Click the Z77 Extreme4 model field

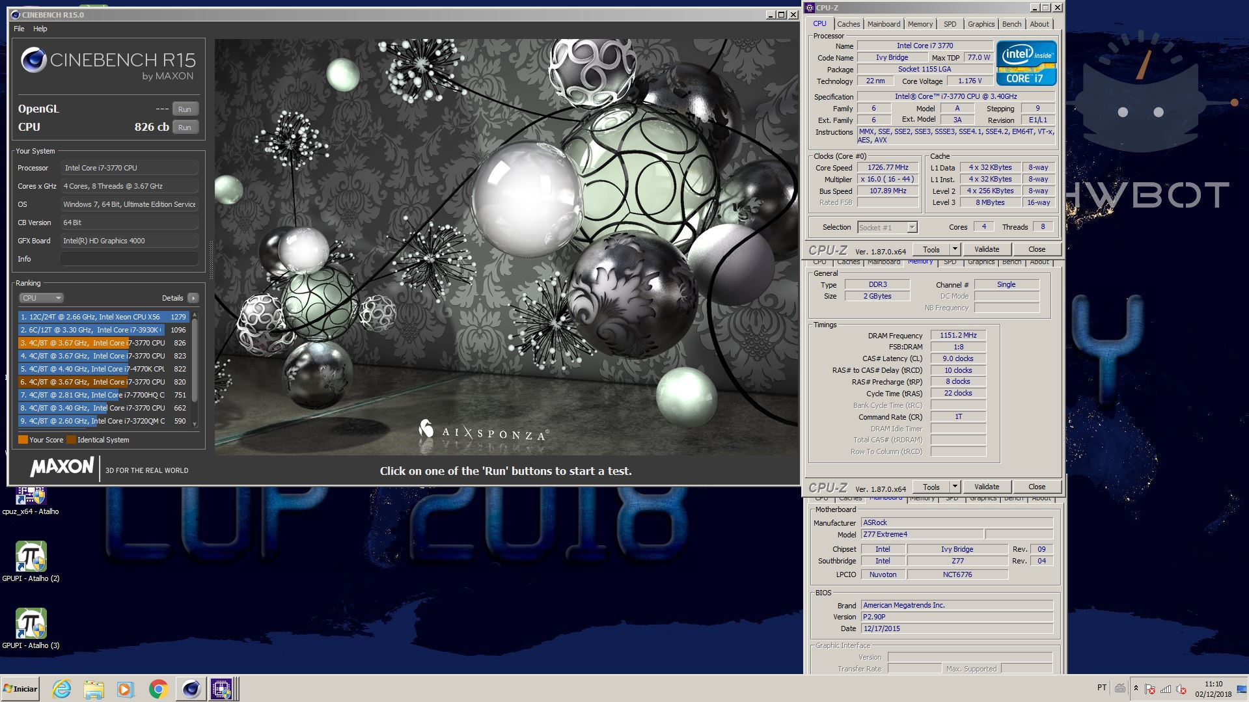pyautogui.click(x=922, y=534)
